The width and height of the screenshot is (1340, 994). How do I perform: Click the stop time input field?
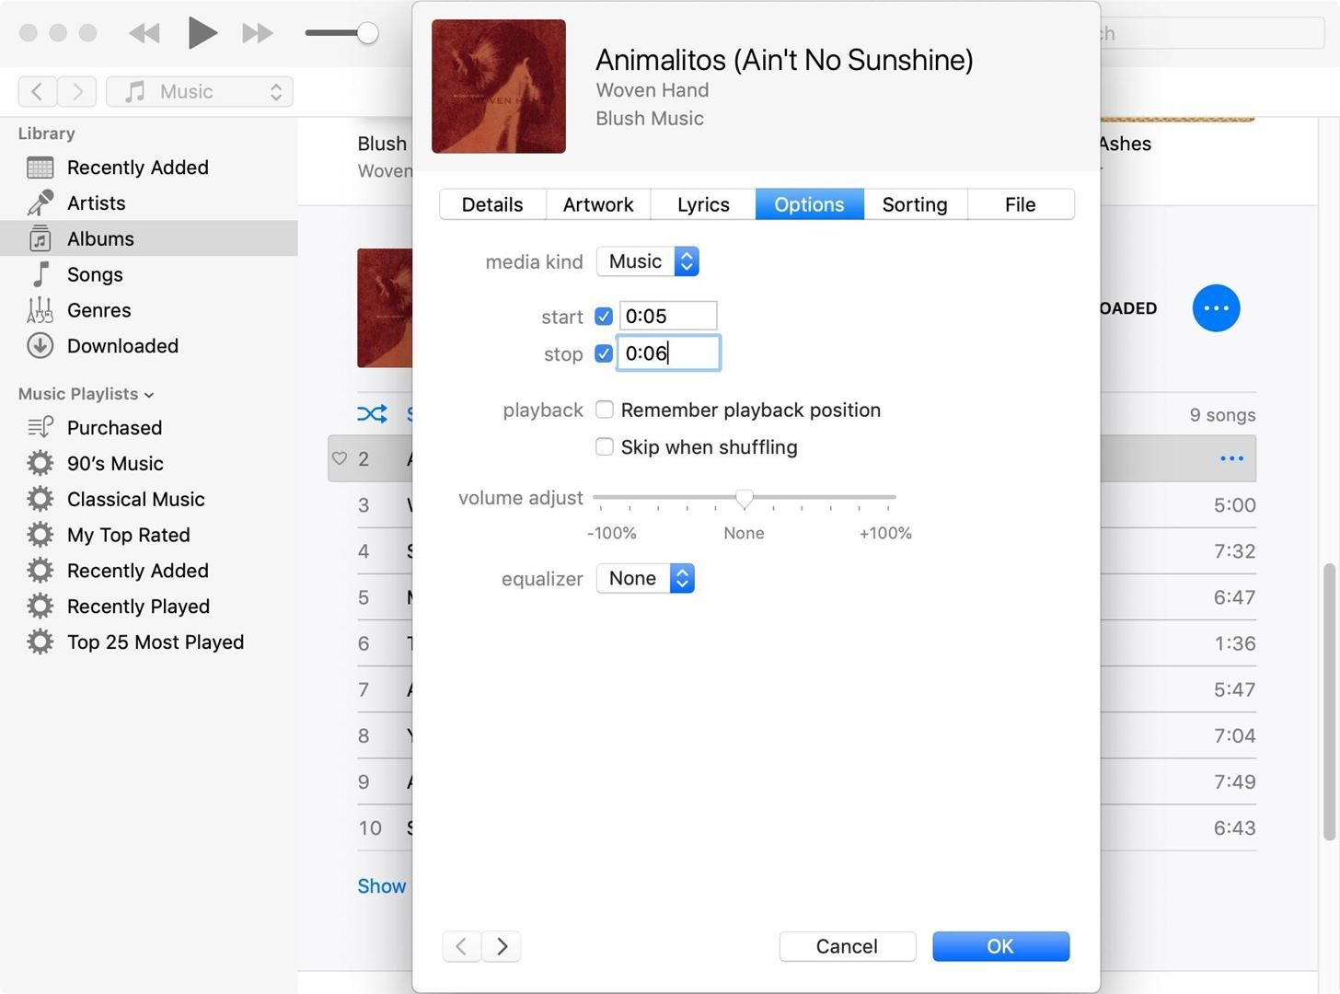click(x=667, y=353)
